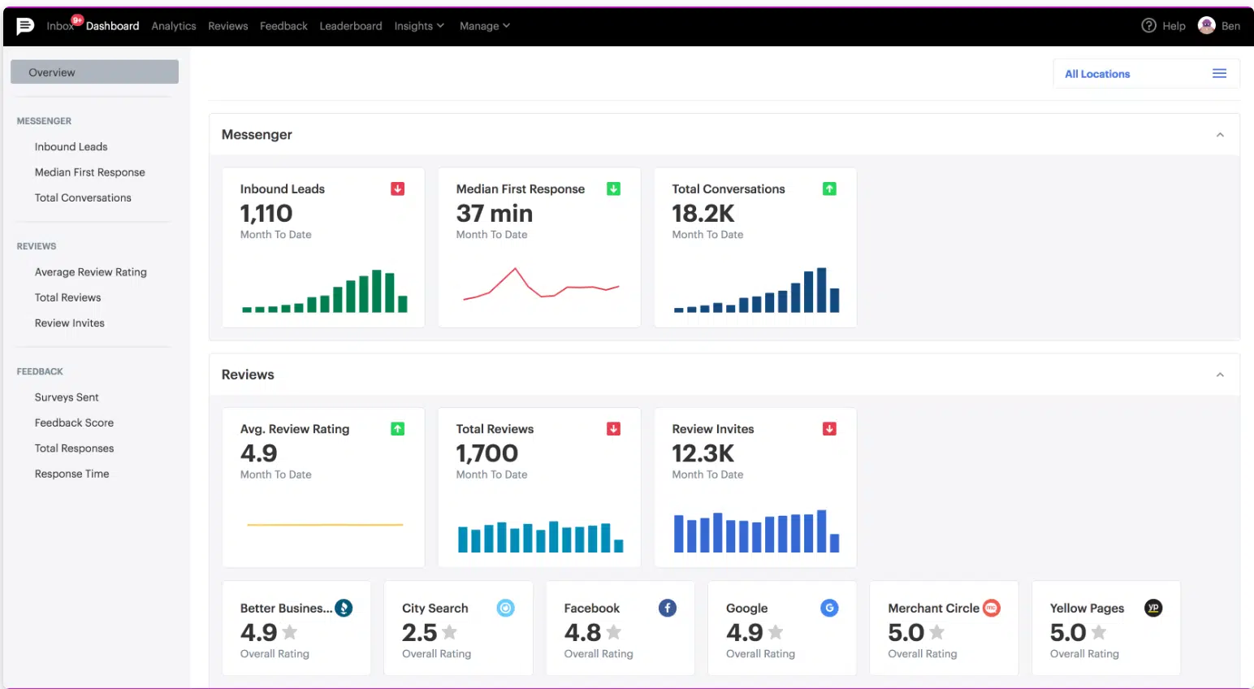
Task: Click the Google review source icon
Action: tap(829, 608)
